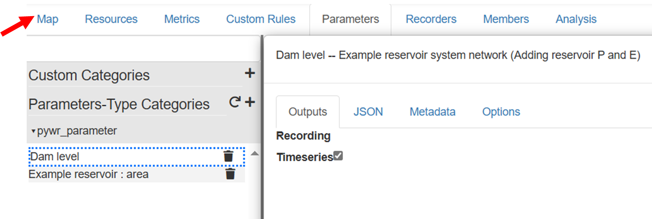
Task: Open the Metadata sub-tab
Action: (x=432, y=112)
